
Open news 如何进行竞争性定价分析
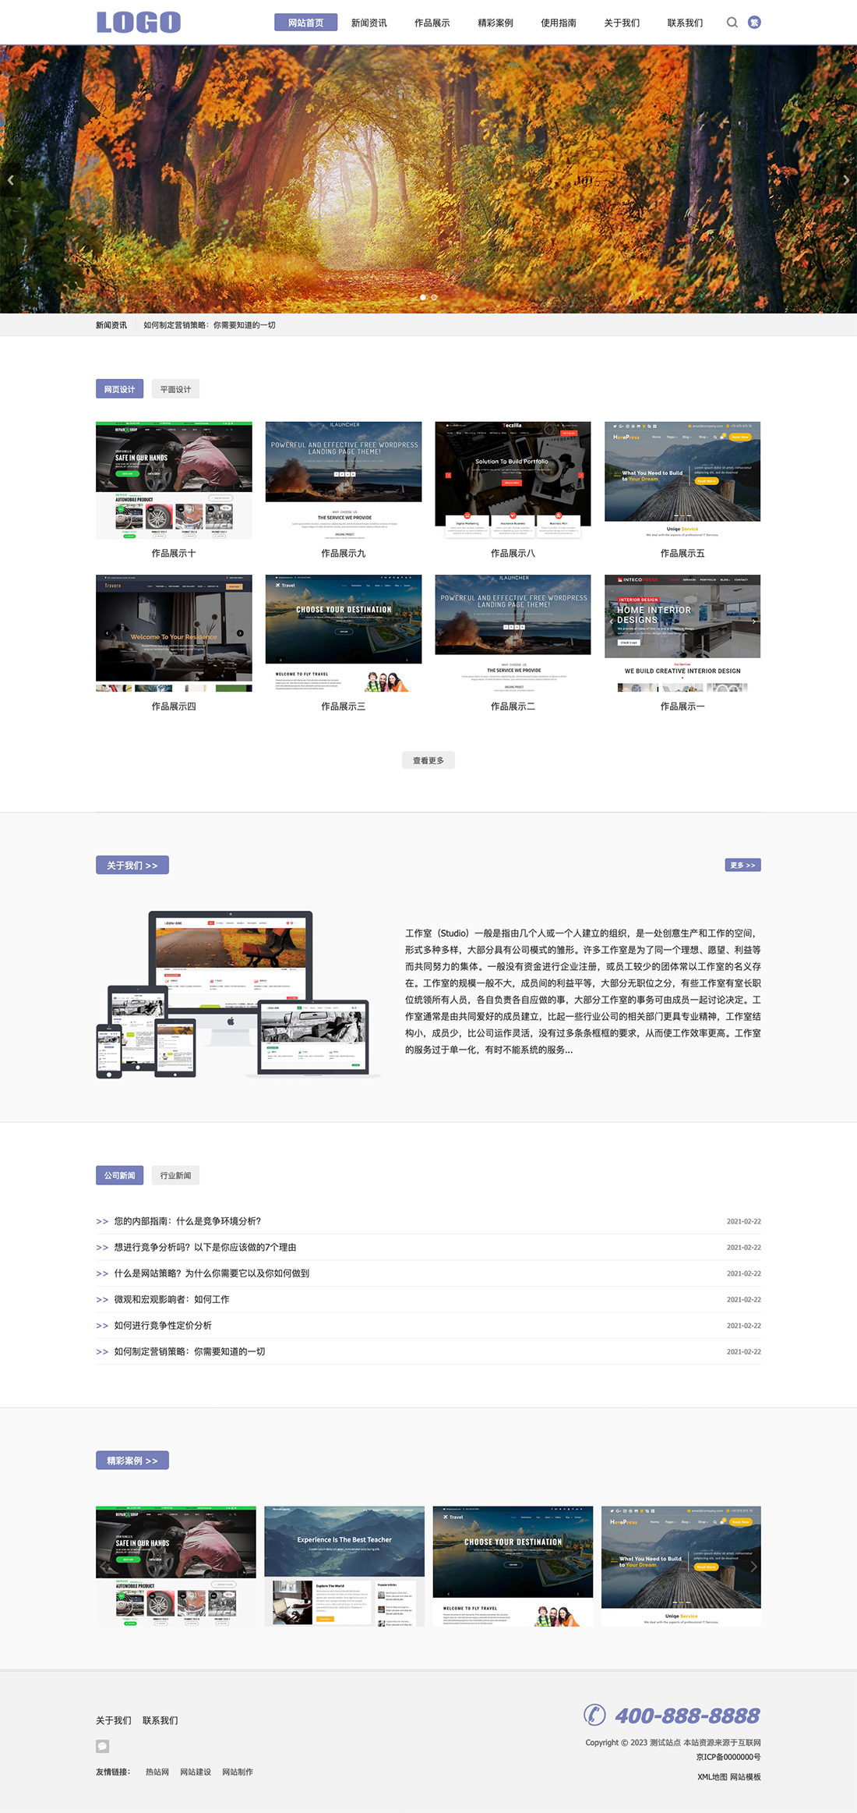163,1326
